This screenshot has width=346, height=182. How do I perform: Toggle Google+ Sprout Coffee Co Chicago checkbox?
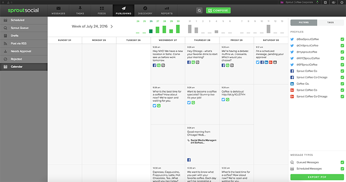[x=342, y=96]
